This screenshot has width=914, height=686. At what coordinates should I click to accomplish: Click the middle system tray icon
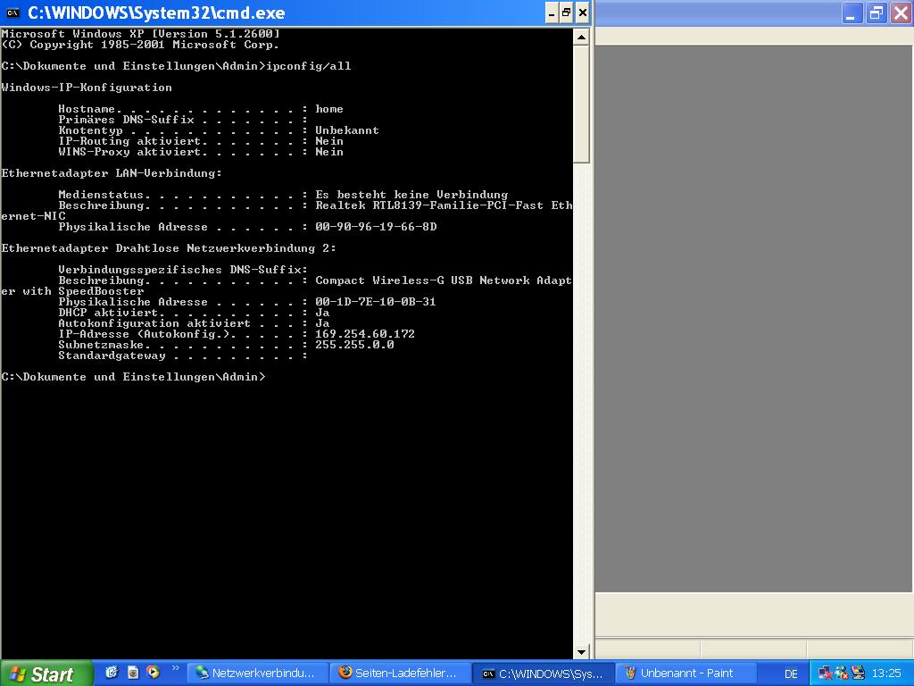pyautogui.click(x=841, y=673)
